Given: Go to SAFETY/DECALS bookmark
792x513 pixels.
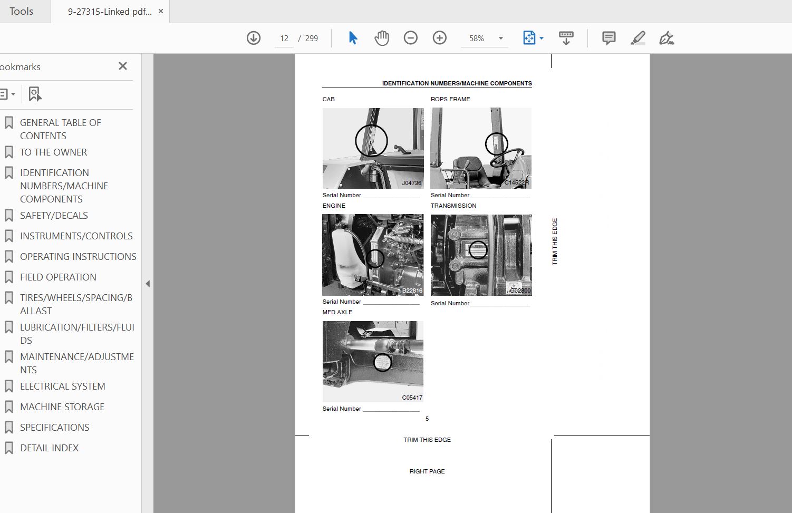Looking at the screenshot, I should coord(54,215).
